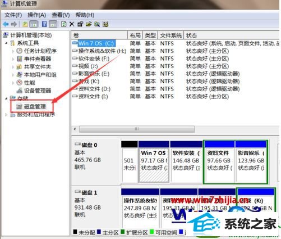Image resolution: width=281 pixels, height=239 pixels.
Task: Select the 操作系统&软件 247.89 GB partition
Action: pyautogui.click(x=140, y=208)
